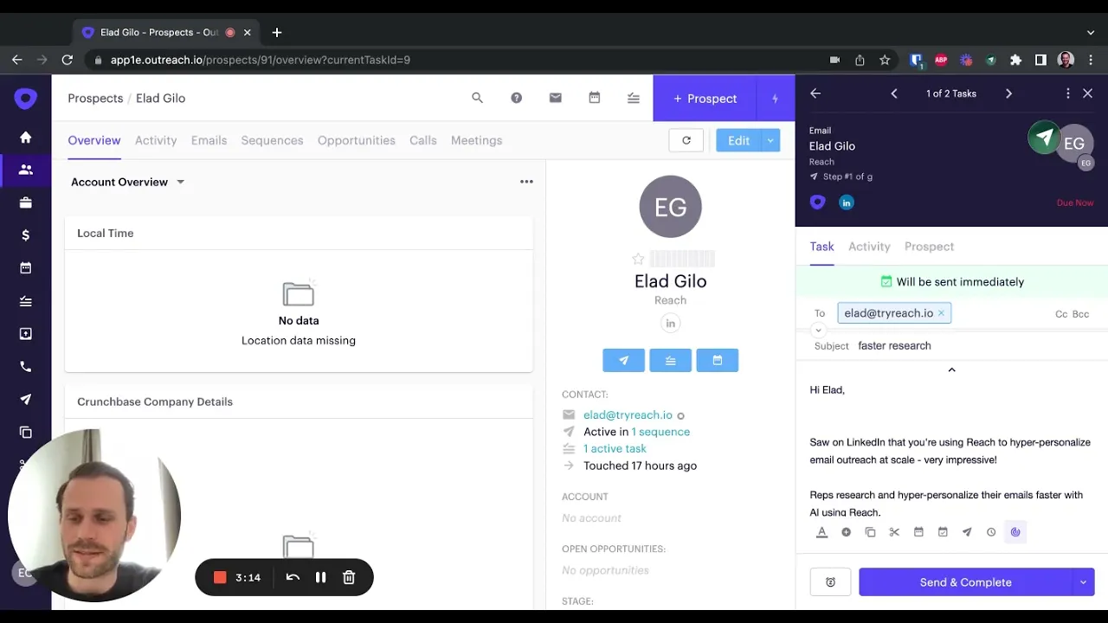Open the Prospects people icon in sidebar

(x=25, y=170)
